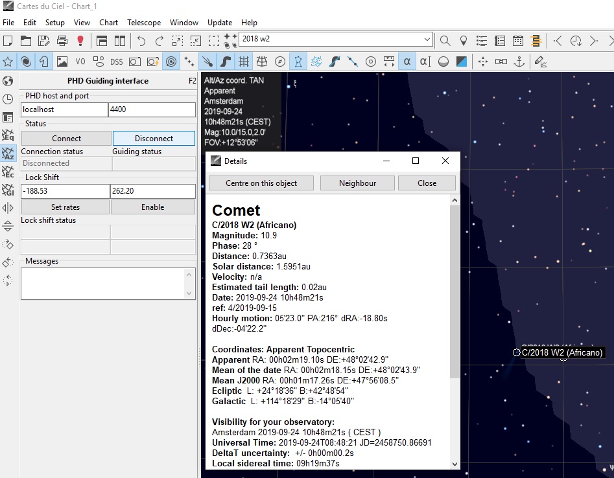Viewport: 614px width, 478px height.
Task: Open the File menu
Action: (x=8, y=22)
